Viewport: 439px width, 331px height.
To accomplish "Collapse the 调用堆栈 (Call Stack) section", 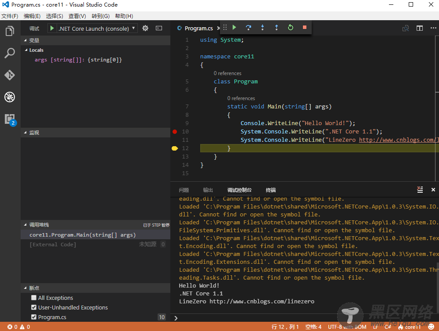I will (x=95, y=225).
